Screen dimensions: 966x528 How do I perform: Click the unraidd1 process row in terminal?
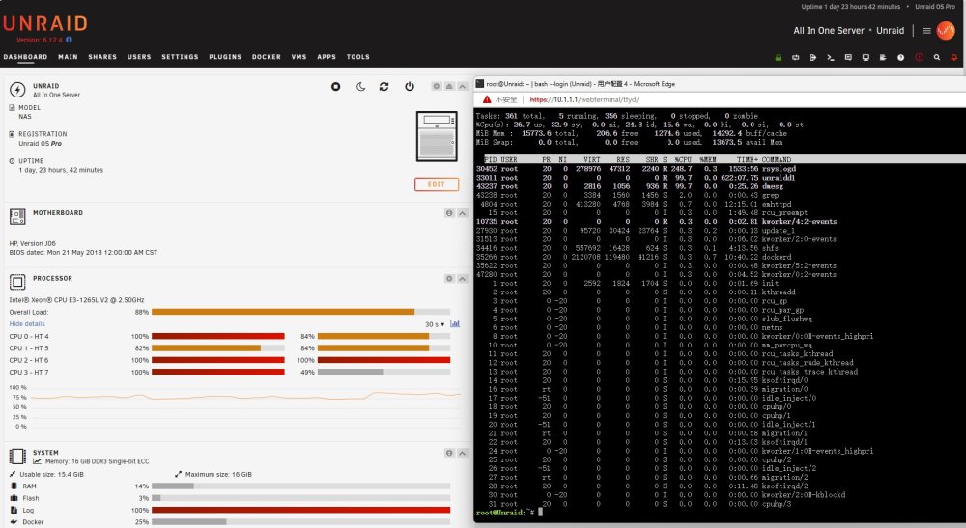720,178
